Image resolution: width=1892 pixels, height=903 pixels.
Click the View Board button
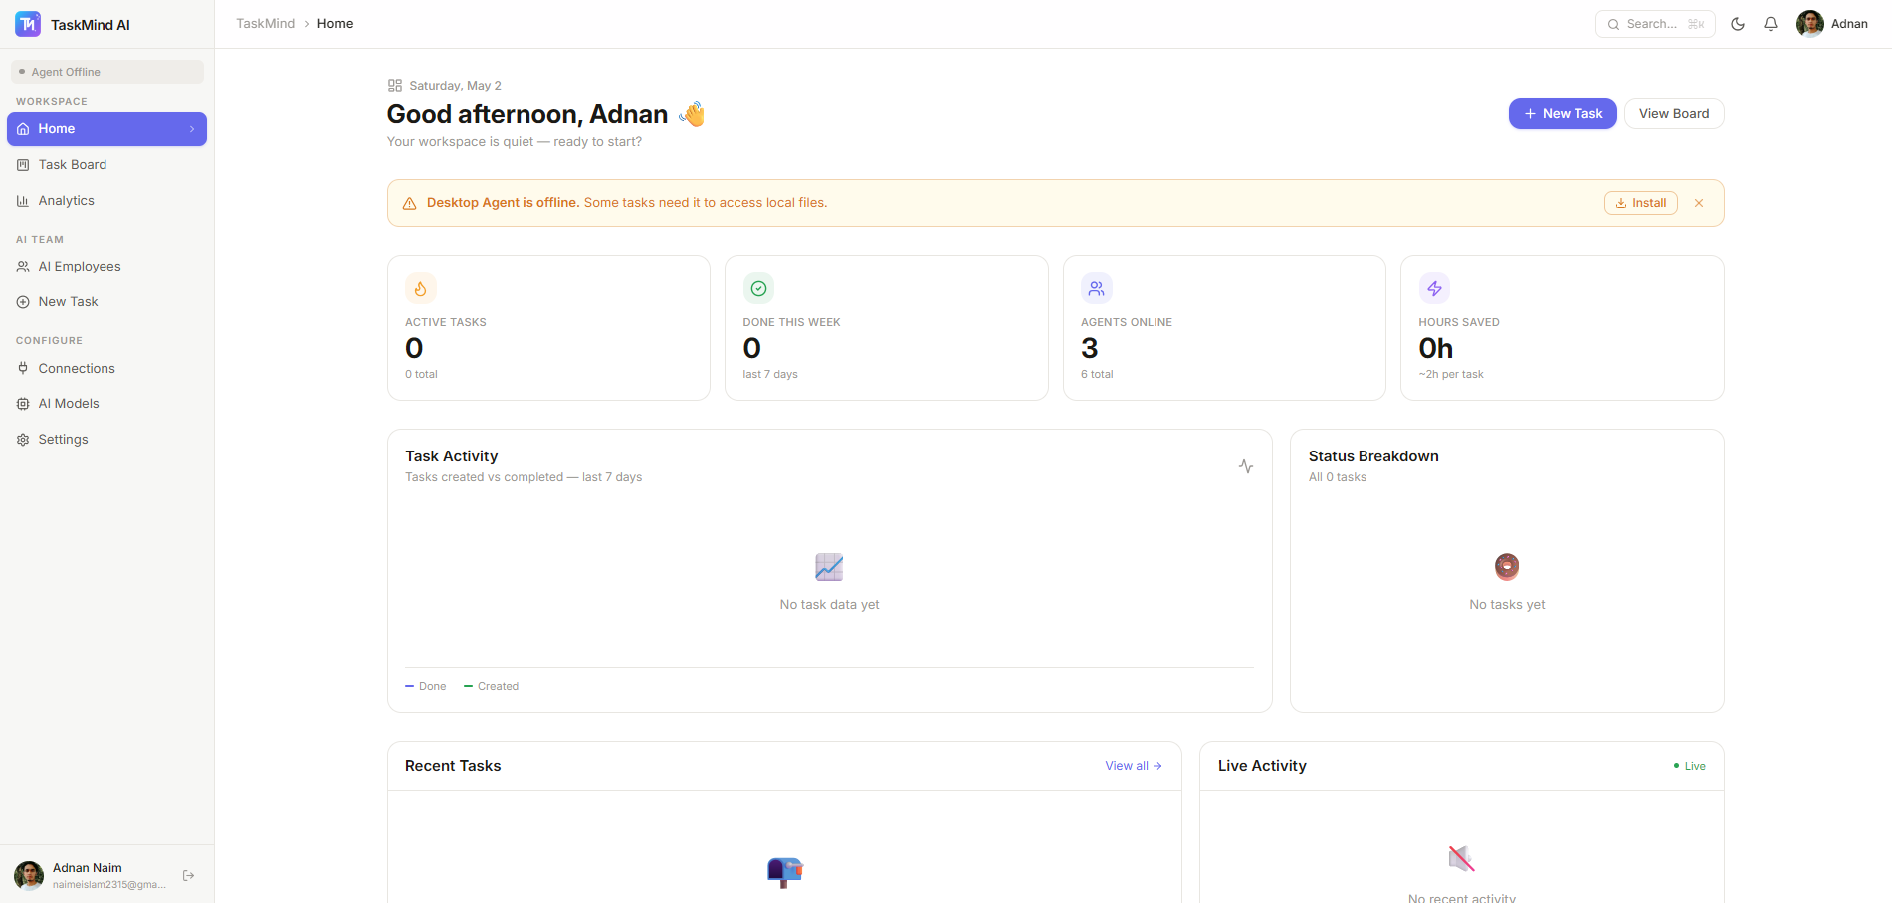1674,114
